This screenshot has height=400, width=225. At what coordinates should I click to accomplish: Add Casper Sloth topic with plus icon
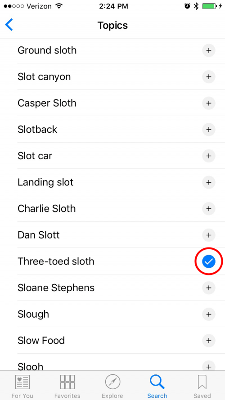point(209,103)
